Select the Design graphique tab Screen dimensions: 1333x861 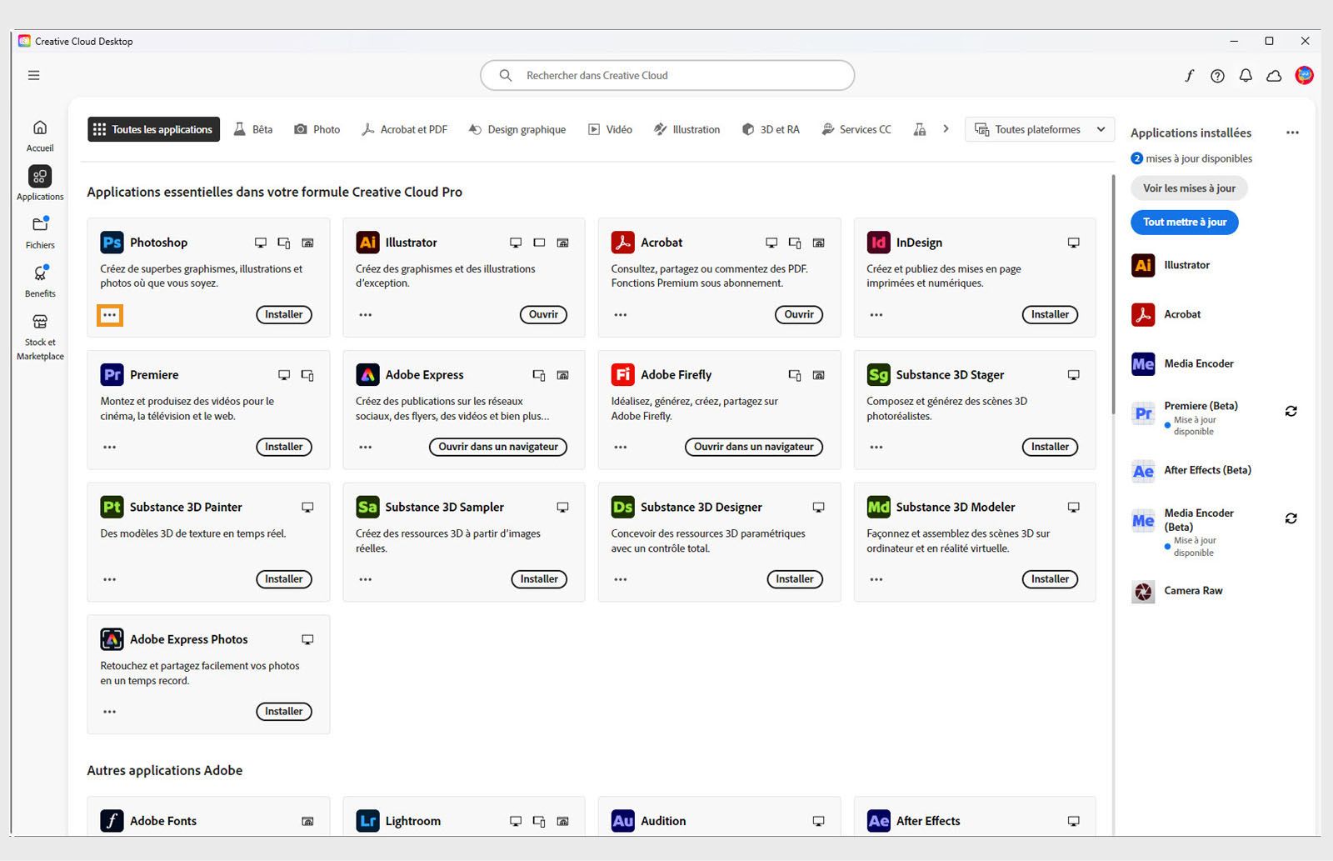coord(517,129)
